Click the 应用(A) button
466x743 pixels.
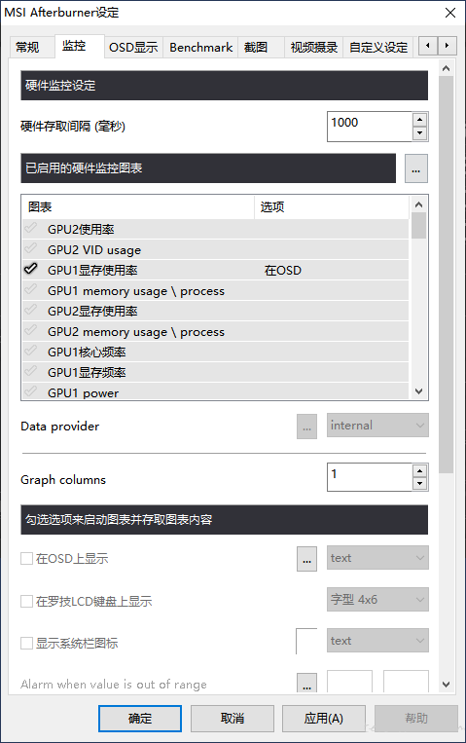pyautogui.click(x=323, y=719)
